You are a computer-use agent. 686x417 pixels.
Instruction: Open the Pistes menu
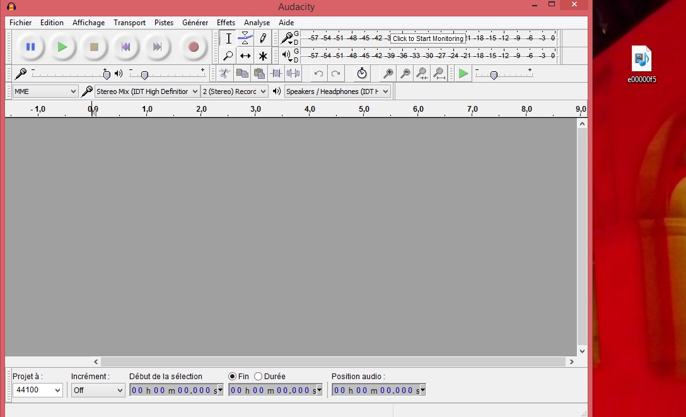(x=164, y=23)
